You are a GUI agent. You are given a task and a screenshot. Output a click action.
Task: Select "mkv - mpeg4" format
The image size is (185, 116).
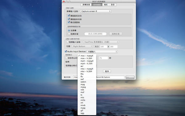click(87, 69)
